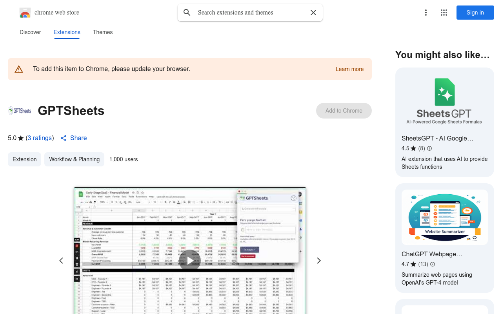The width and height of the screenshot is (502, 314).
Task: Open the 3 ratings link
Action: (40, 138)
